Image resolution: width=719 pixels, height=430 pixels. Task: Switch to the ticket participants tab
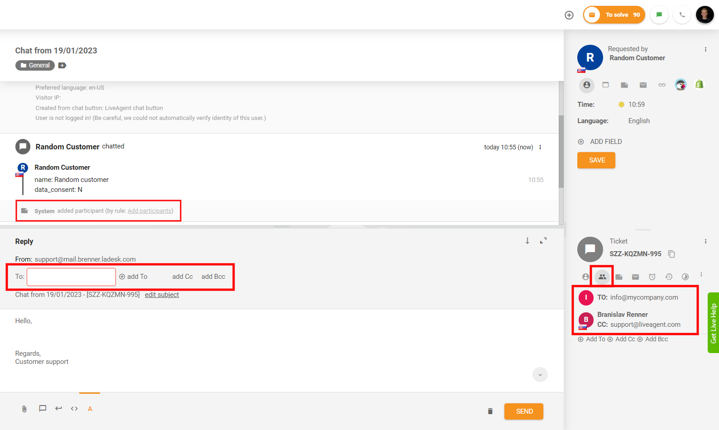pyautogui.click(x=602, y=277)
